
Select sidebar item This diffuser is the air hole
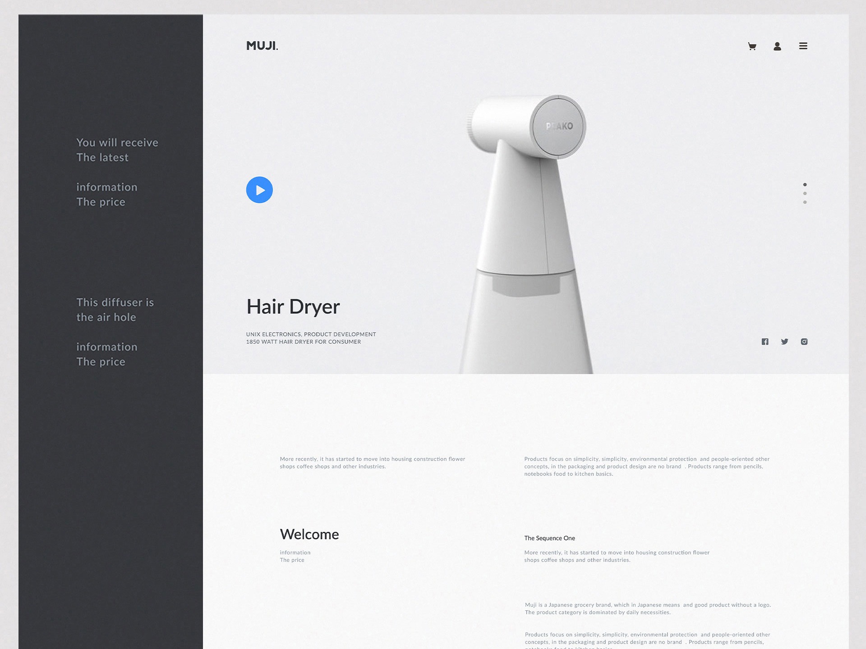point(115,310)
